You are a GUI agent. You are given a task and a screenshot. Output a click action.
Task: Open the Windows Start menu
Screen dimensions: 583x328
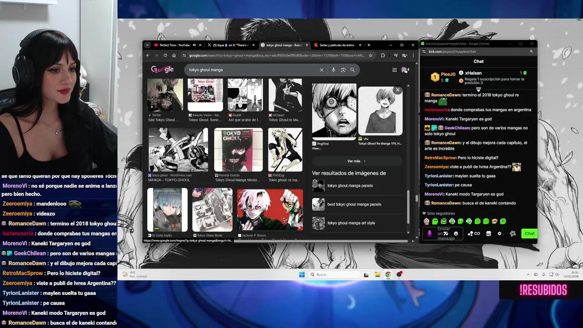tap(302, 274)
